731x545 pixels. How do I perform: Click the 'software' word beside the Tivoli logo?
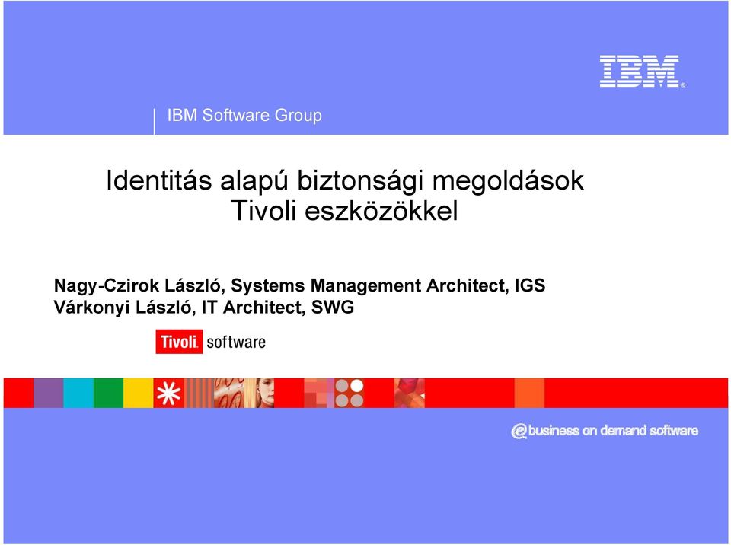click(236, 343)
